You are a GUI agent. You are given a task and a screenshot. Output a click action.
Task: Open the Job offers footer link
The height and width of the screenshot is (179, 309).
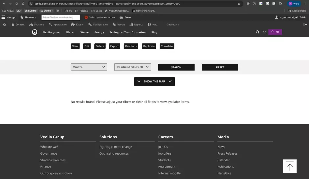165,153
